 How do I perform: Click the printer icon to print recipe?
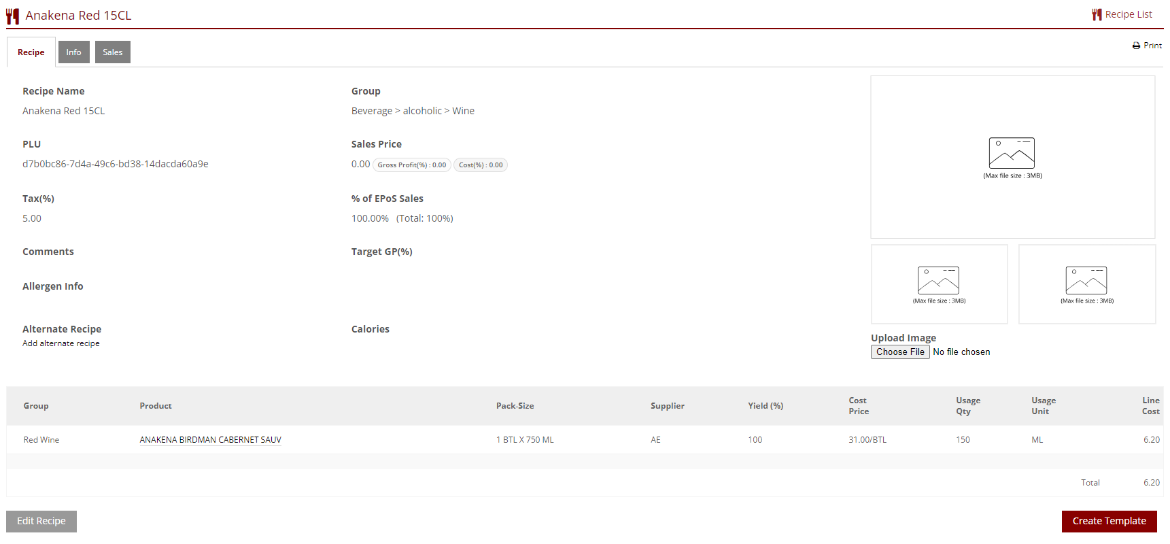(x=1135, y=46)
